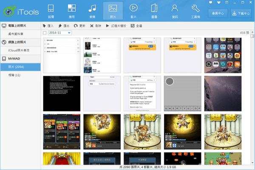
Task: Click the 416 張 photo count
Action: click(244, 33)
